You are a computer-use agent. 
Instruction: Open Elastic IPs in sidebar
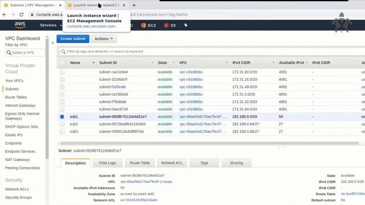[x=14, y=135]
